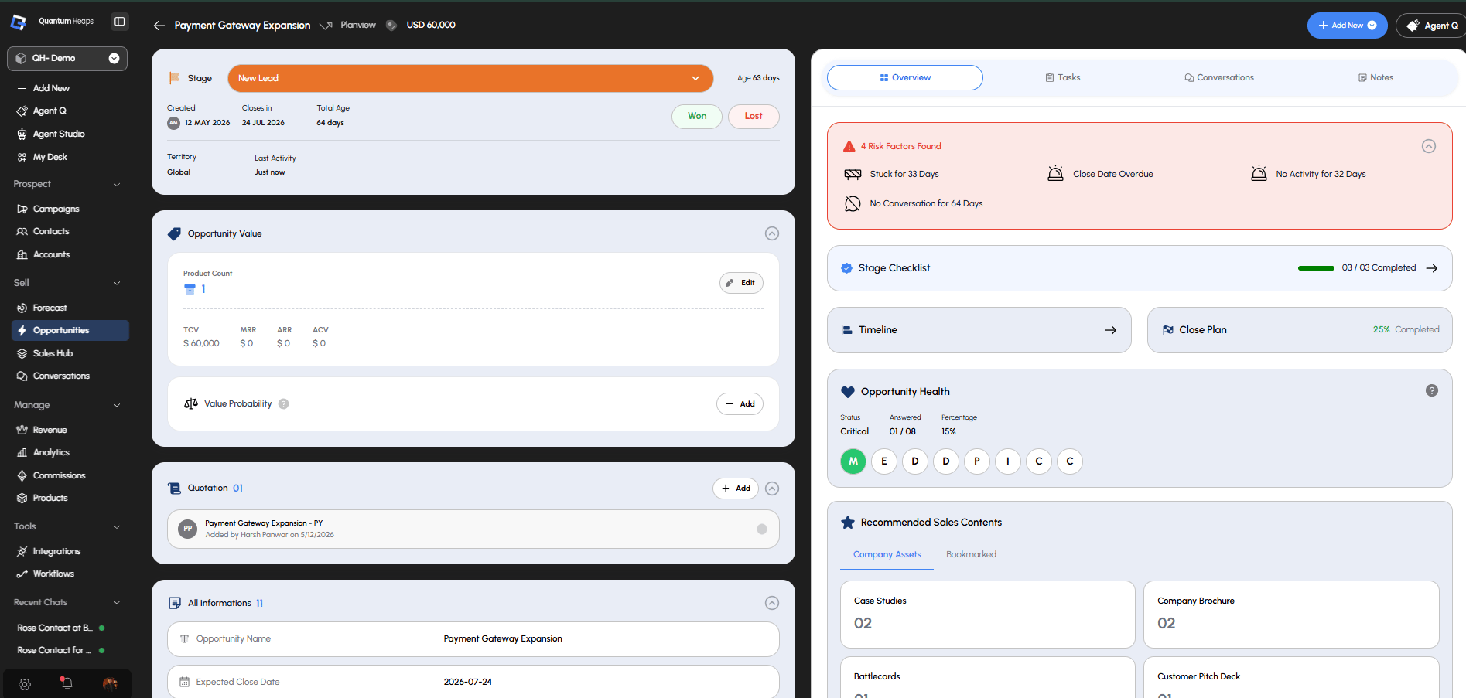Open the Bookmarked contents tab
The width and height of the screenshot is (1466, 698).
tap(971, 555)
